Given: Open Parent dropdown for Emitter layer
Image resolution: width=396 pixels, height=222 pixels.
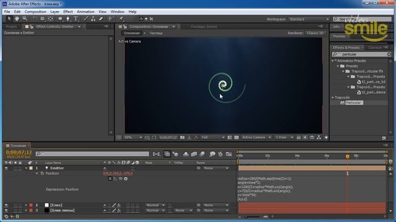Looking at the screenshot, I should (216, 168).
